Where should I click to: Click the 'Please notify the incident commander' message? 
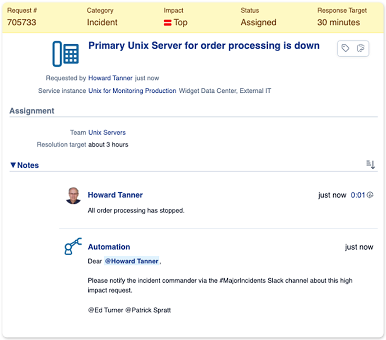[220, 285]
